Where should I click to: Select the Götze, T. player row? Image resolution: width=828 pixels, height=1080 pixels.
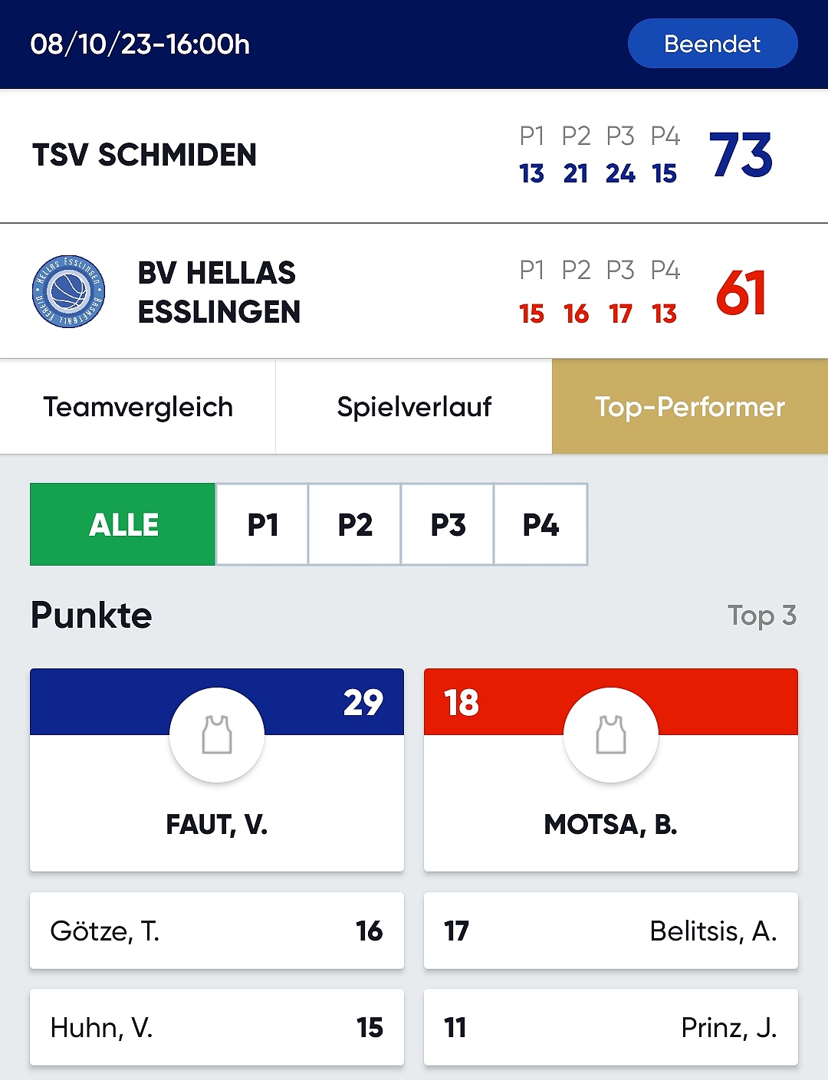(217, 931)
